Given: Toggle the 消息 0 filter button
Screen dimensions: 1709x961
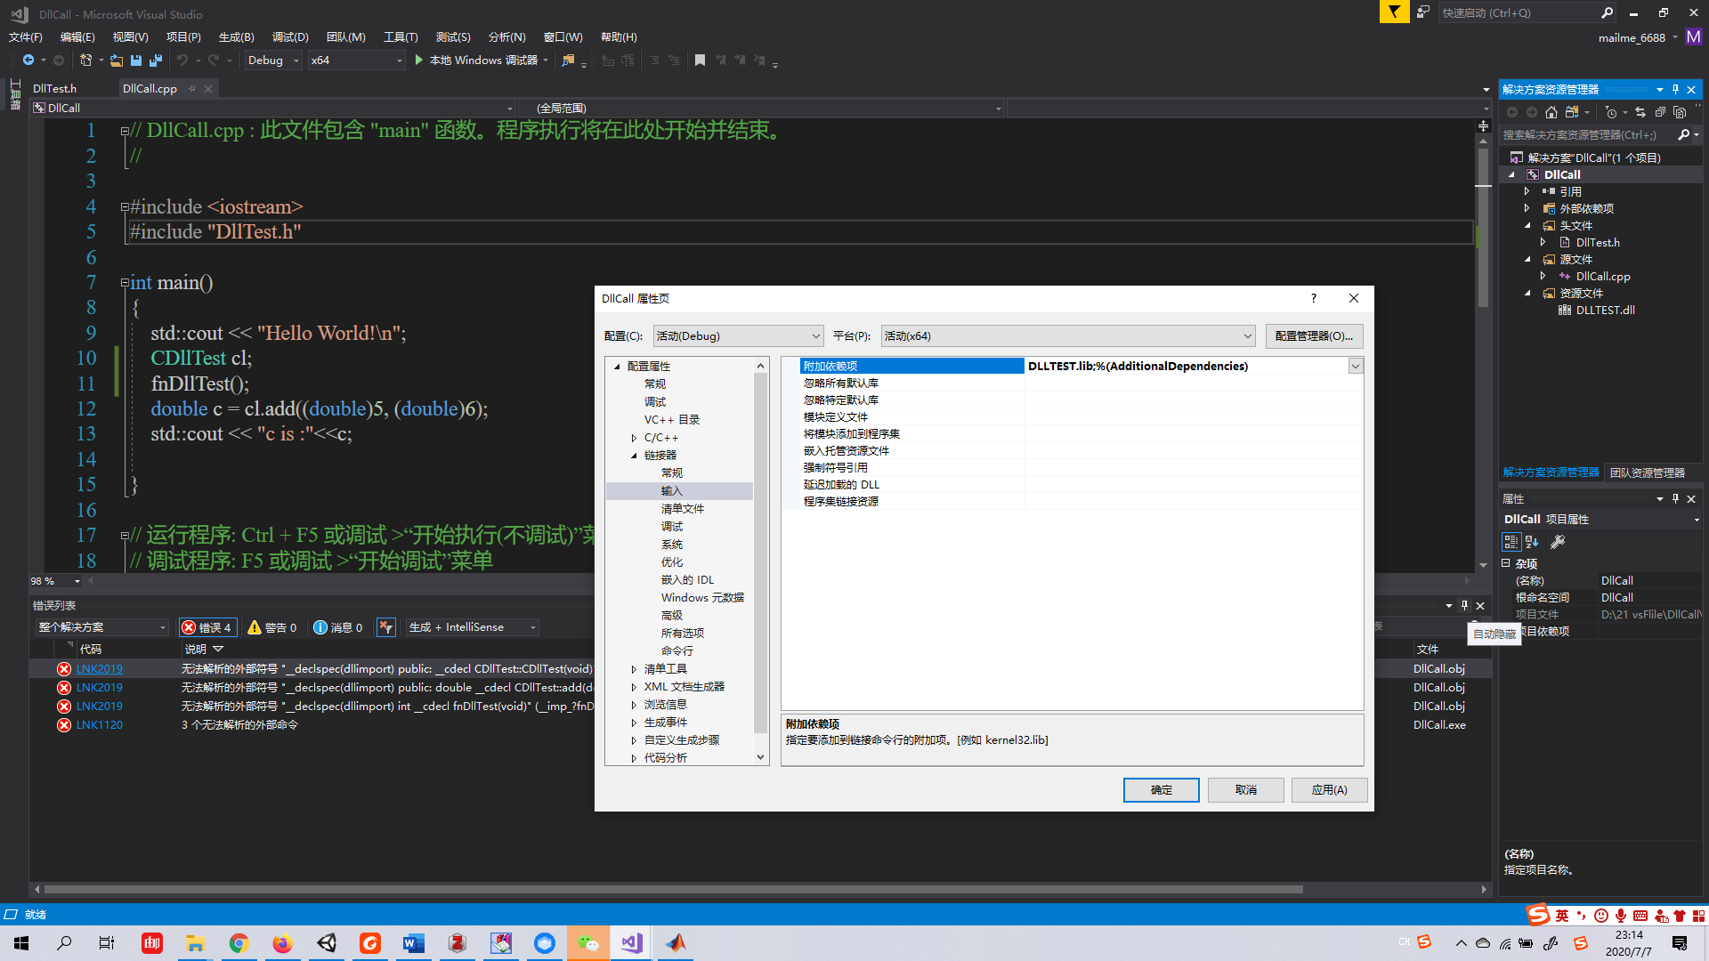Looking at the screenshot, I should [337, 627].
